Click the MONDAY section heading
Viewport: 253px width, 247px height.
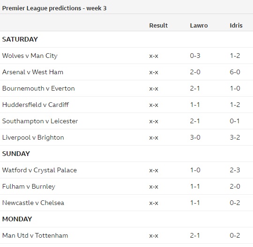pyautogui.click(x=17, y=219)
